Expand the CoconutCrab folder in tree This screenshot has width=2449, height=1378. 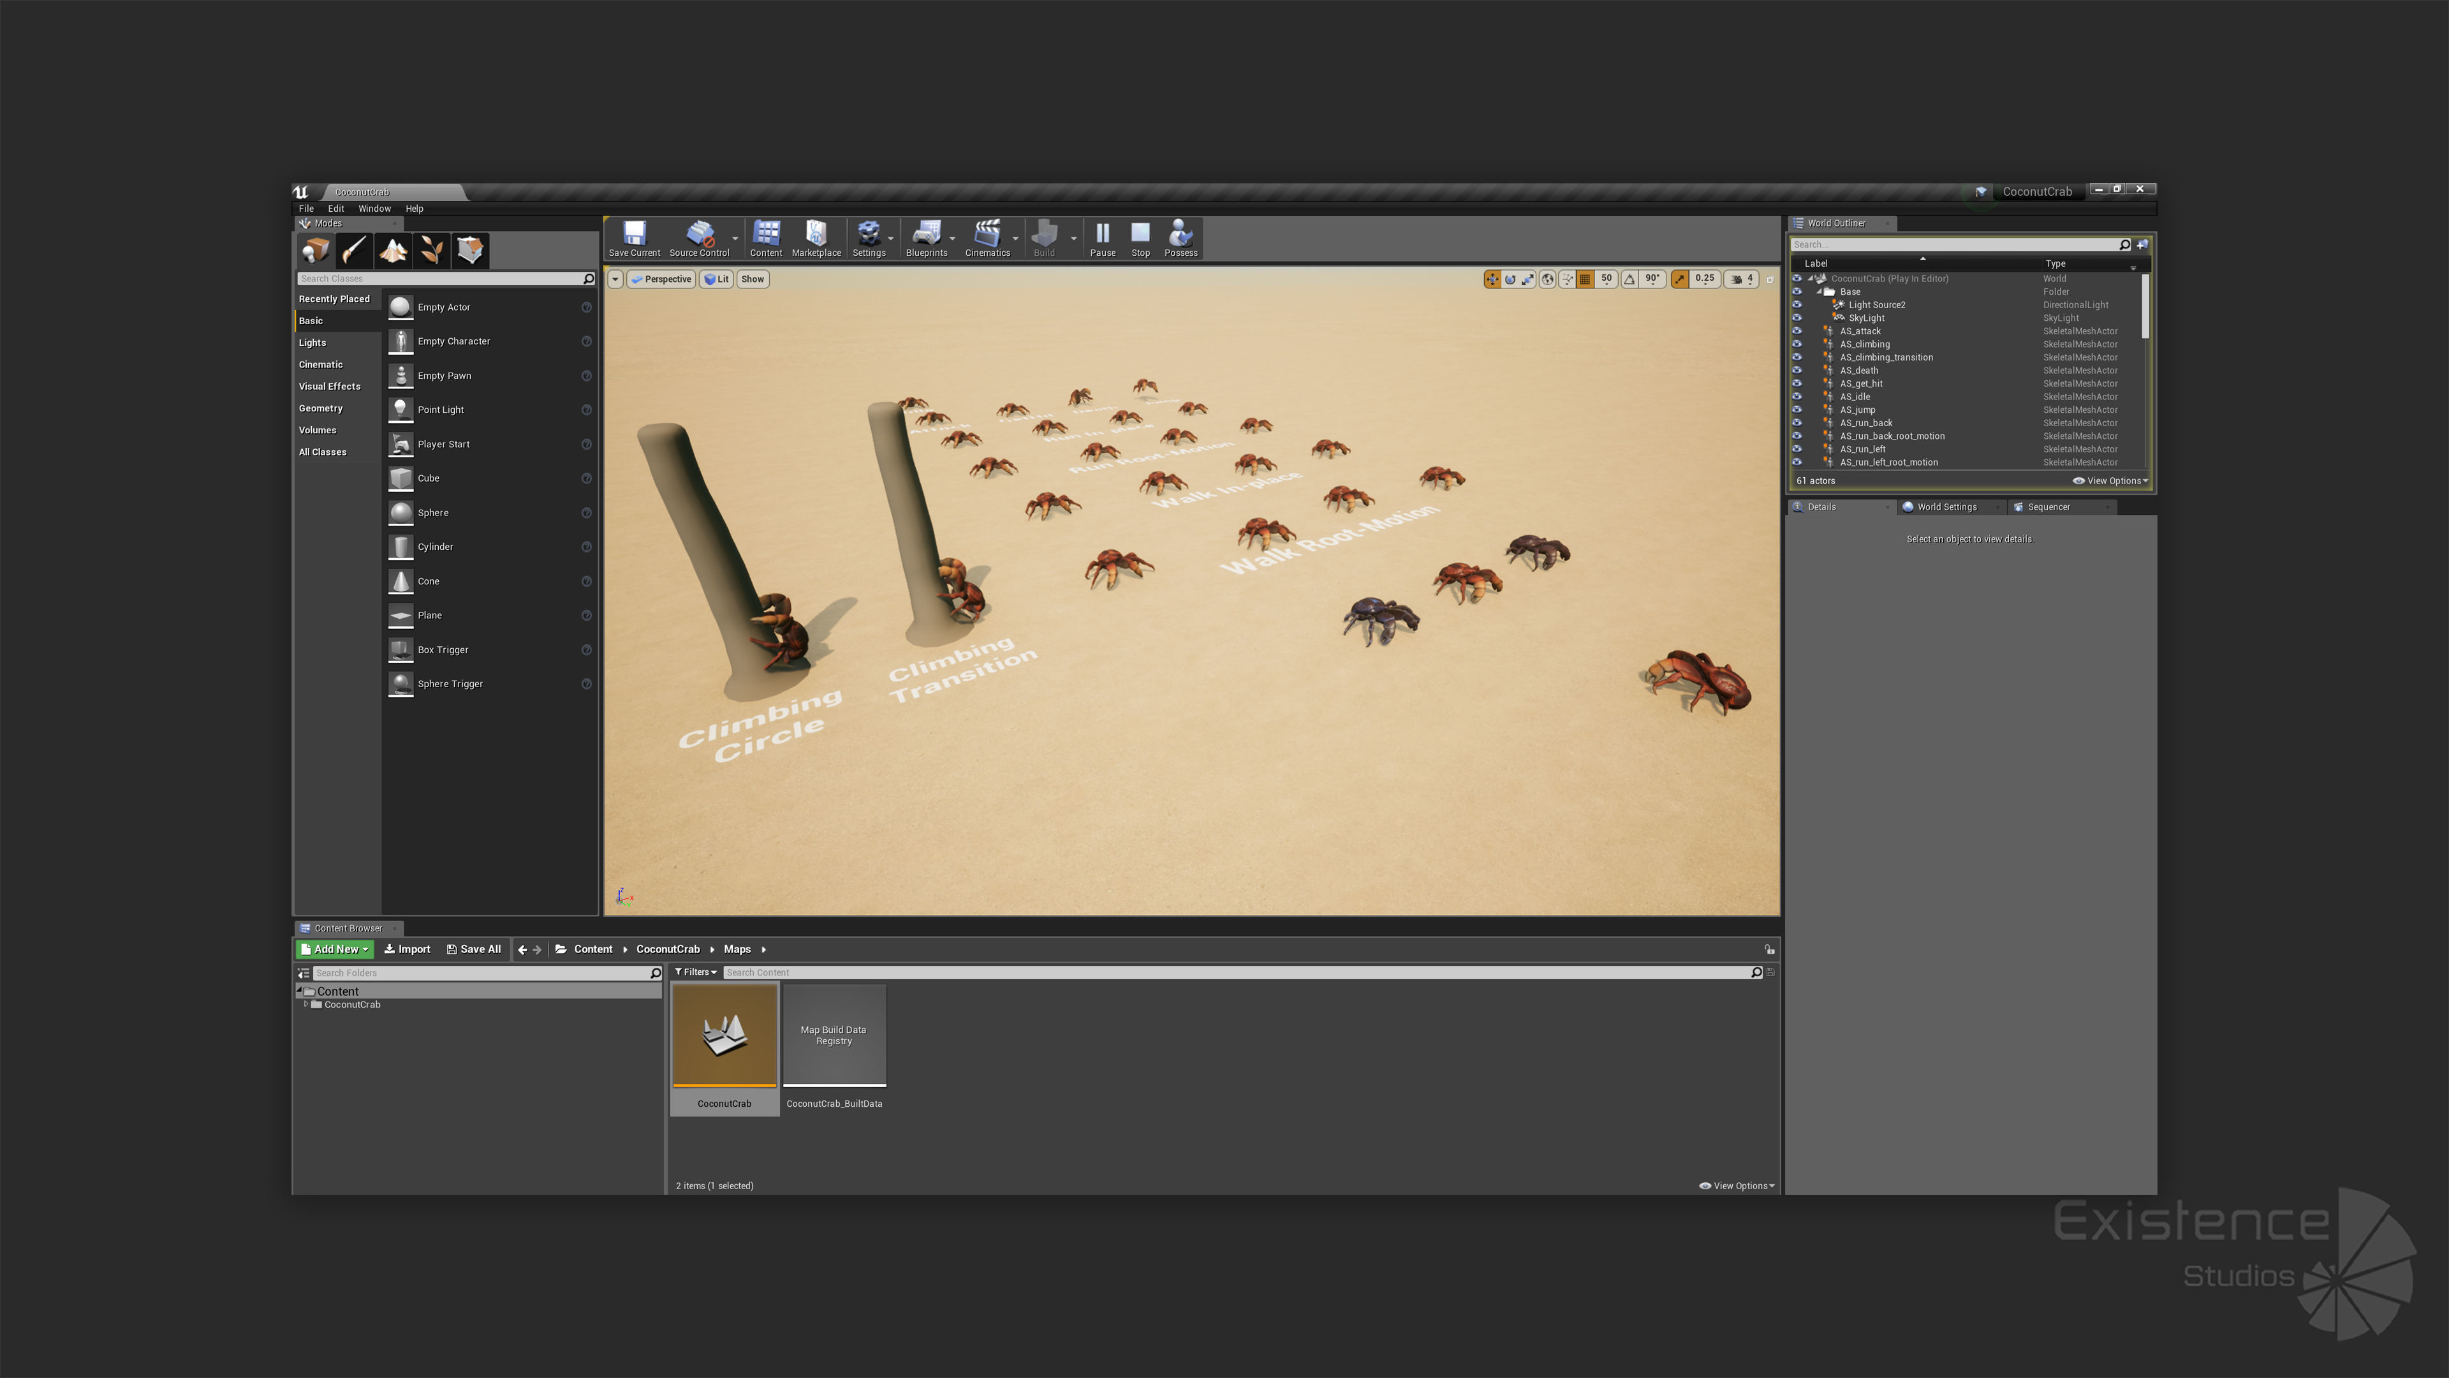click(305, 1004)
